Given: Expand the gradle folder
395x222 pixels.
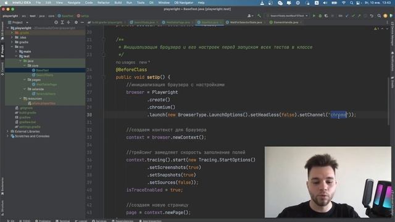Looking at the screenshot, I should (12, 42).
